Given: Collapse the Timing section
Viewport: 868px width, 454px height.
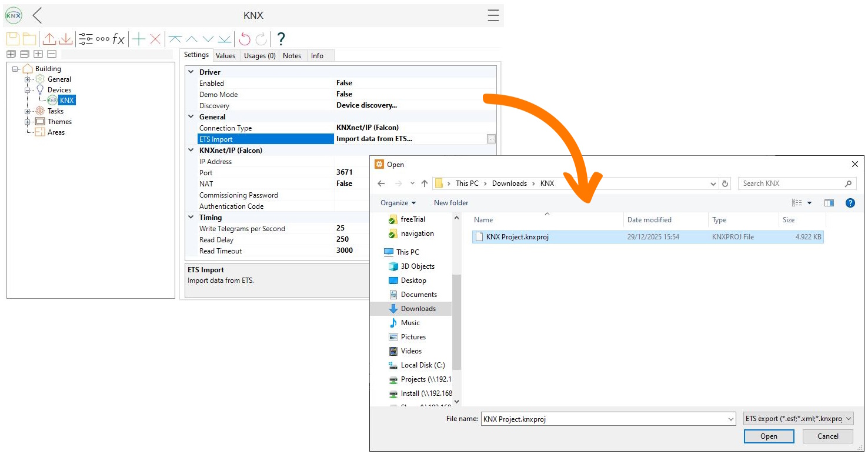Looking at the screenshot, I should [x=191, y=217].
